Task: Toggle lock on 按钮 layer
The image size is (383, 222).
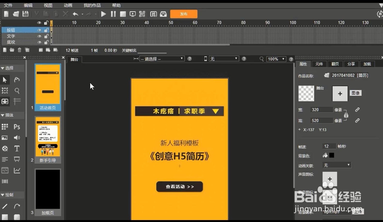Action: [46, 30]
